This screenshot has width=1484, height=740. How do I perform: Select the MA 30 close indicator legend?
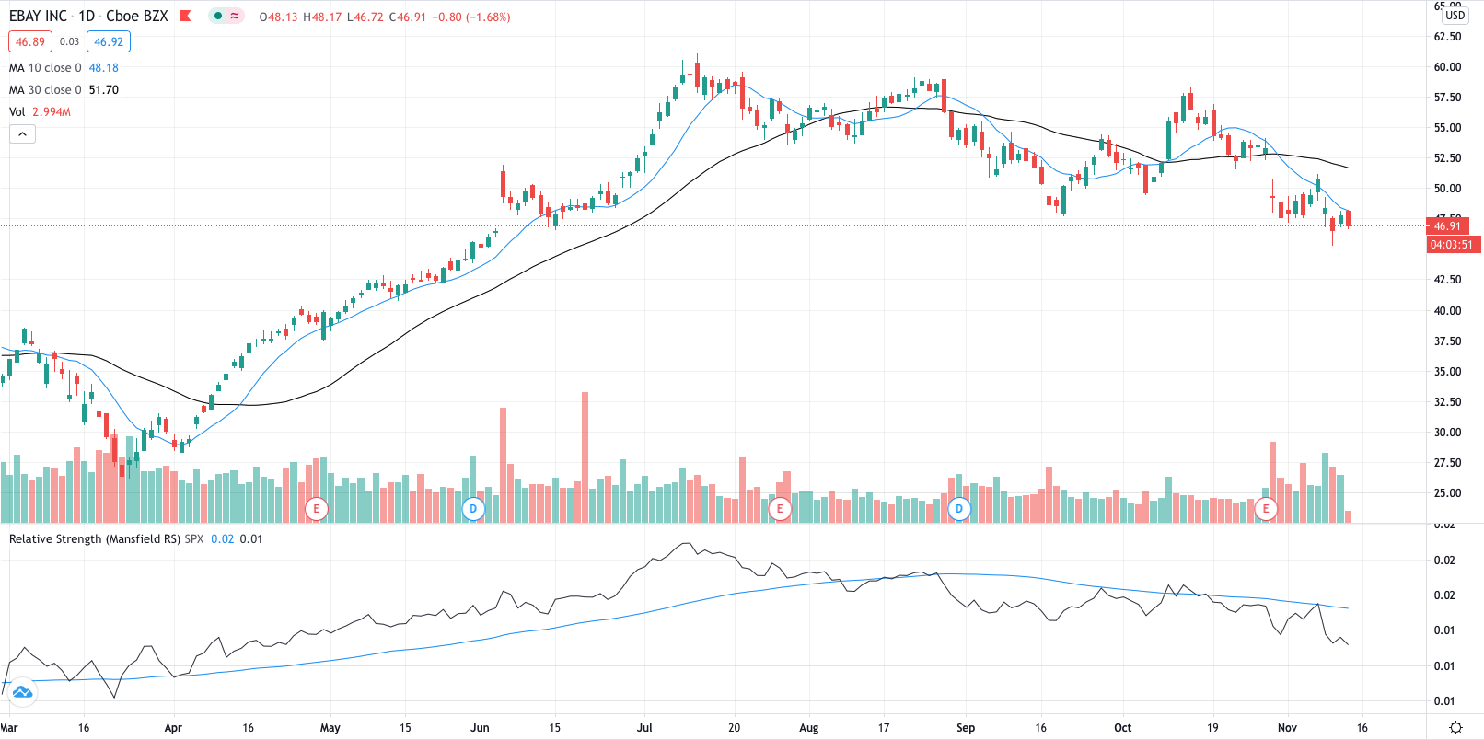coord(45,89)
